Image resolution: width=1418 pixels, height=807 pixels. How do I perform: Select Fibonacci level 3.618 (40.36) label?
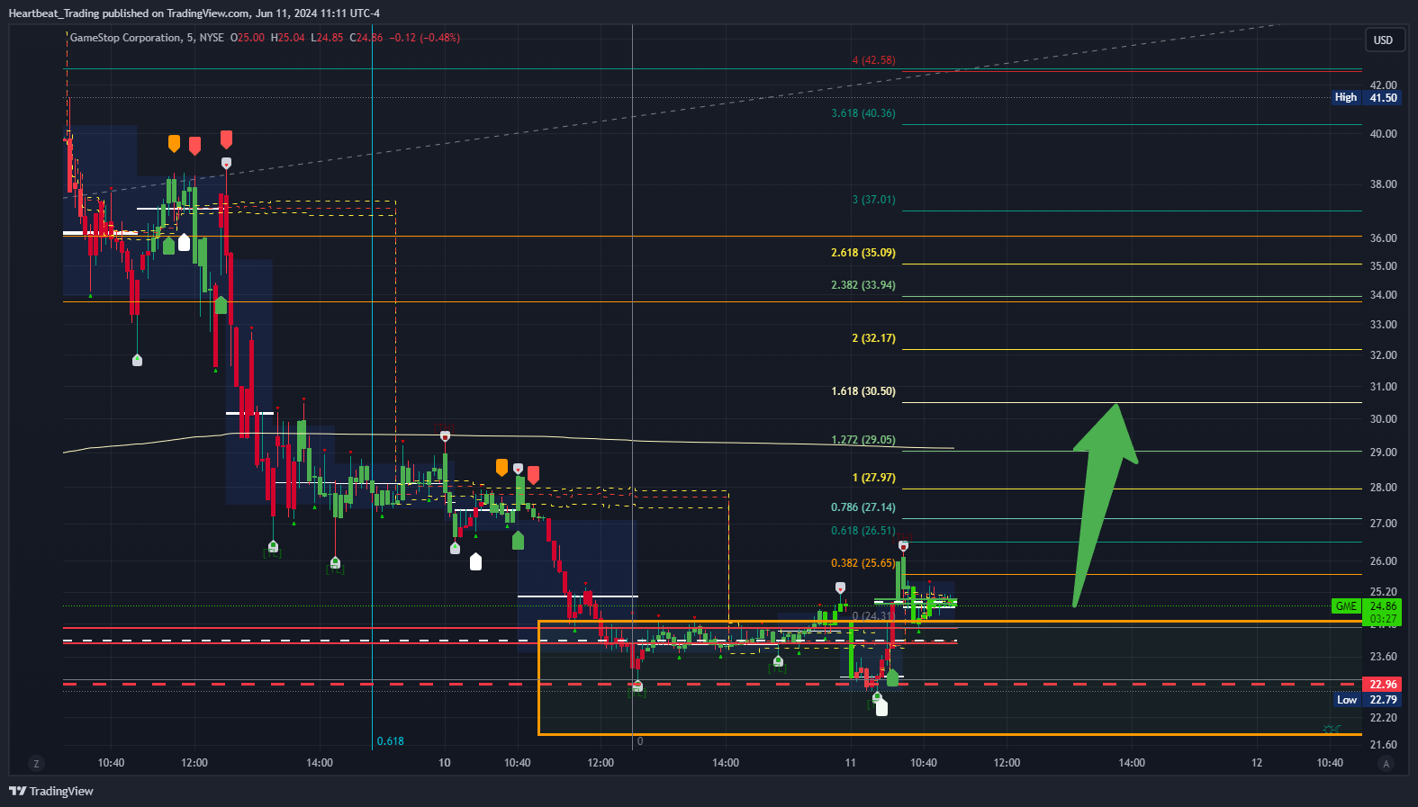[x=863, y=113]
